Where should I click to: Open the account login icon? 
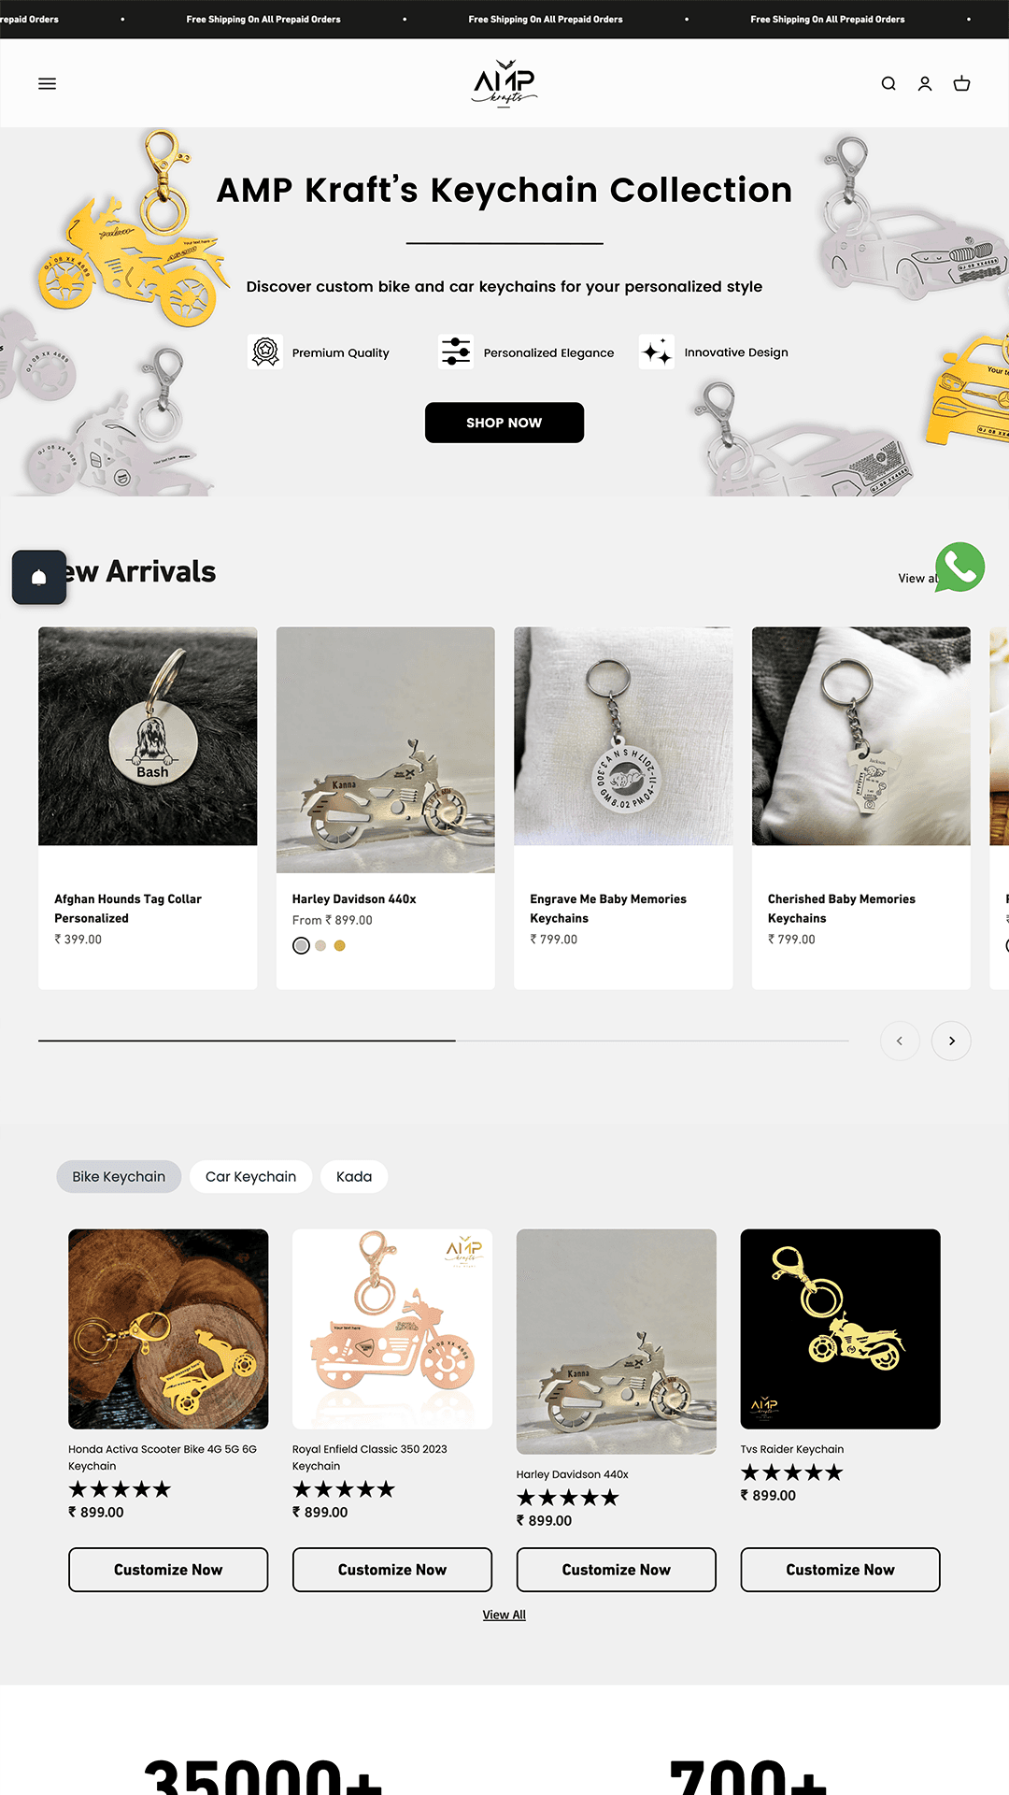click(x=925, y=83)
